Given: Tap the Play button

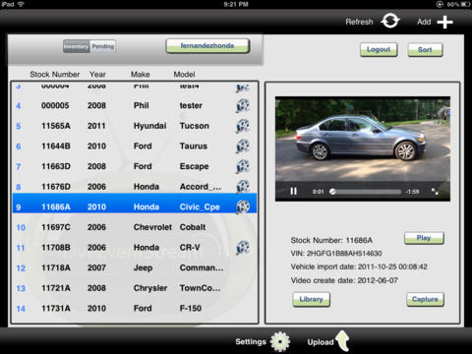Looking at the screenshot, I should tap(424, 238).
